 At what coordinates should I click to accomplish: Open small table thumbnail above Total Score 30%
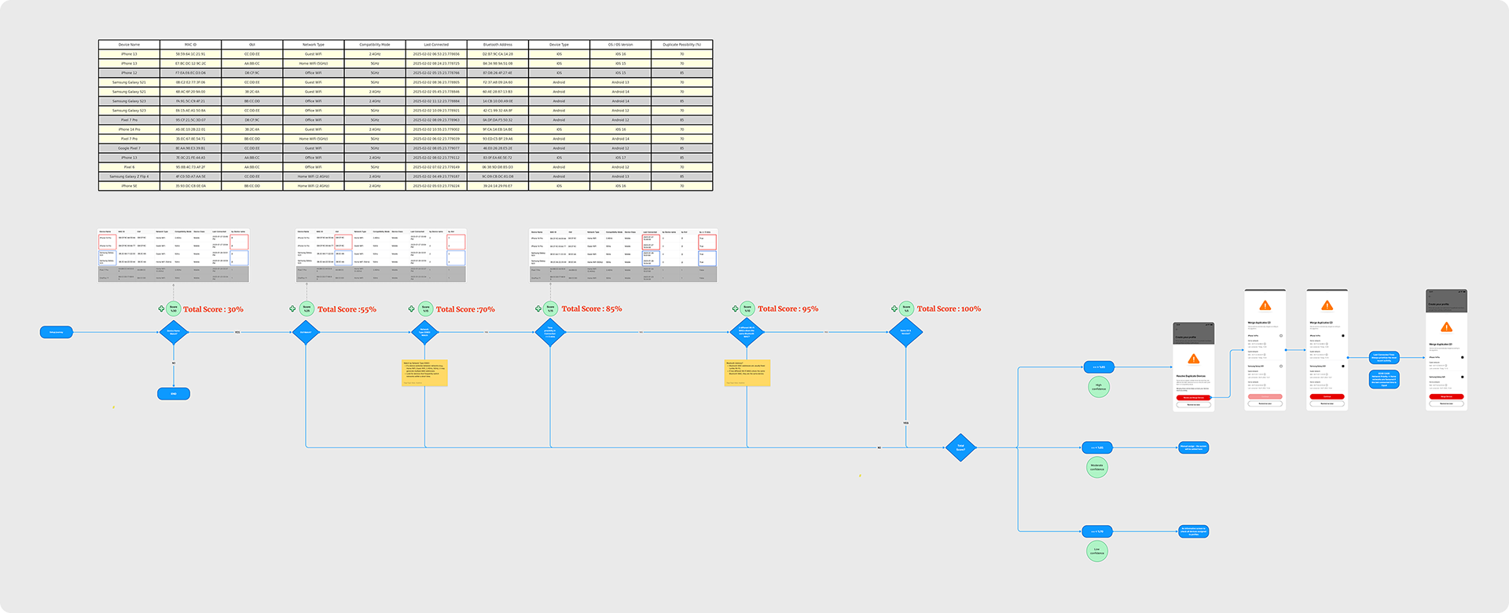tap(174, 255)
